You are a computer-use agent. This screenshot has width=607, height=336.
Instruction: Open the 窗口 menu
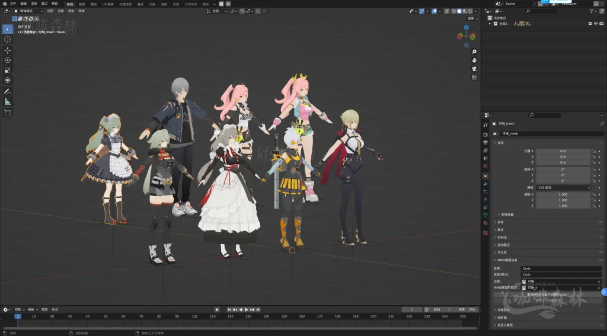(x=44, y=4)
